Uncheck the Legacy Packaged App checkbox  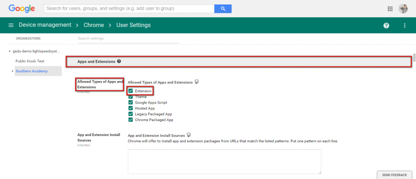tap(130, 114)
